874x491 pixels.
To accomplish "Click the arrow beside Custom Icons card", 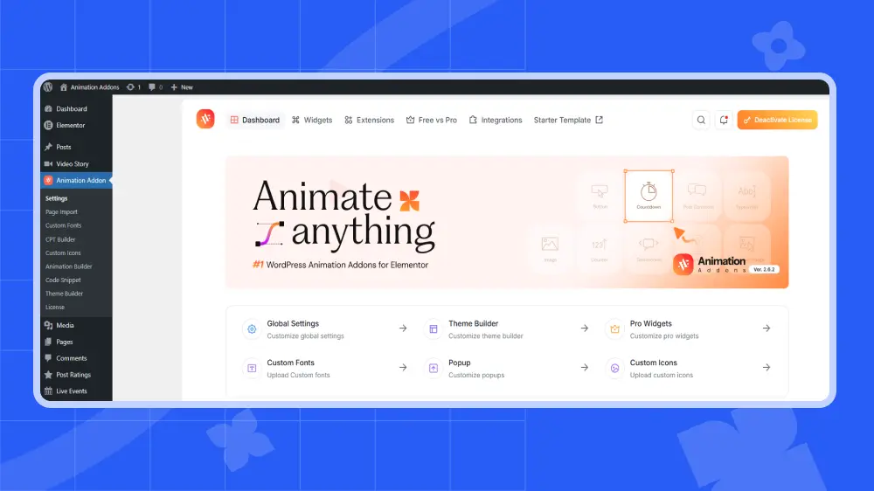I will click(x=766, y=367).
